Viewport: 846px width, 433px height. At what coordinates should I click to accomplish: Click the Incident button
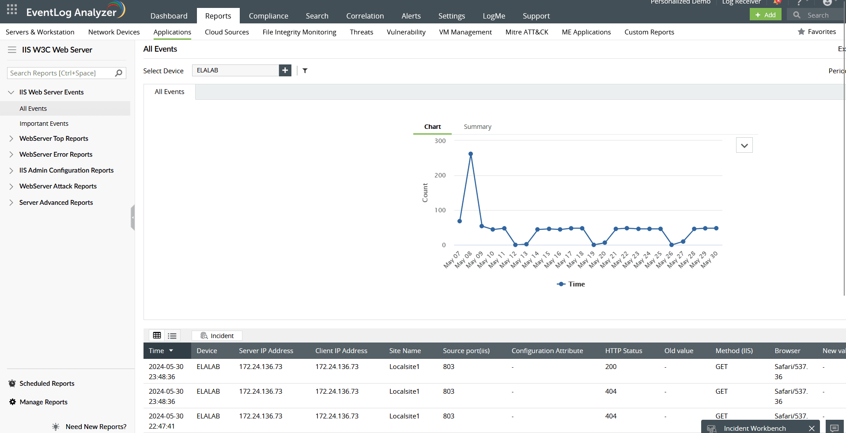click(x=217, y=336)
